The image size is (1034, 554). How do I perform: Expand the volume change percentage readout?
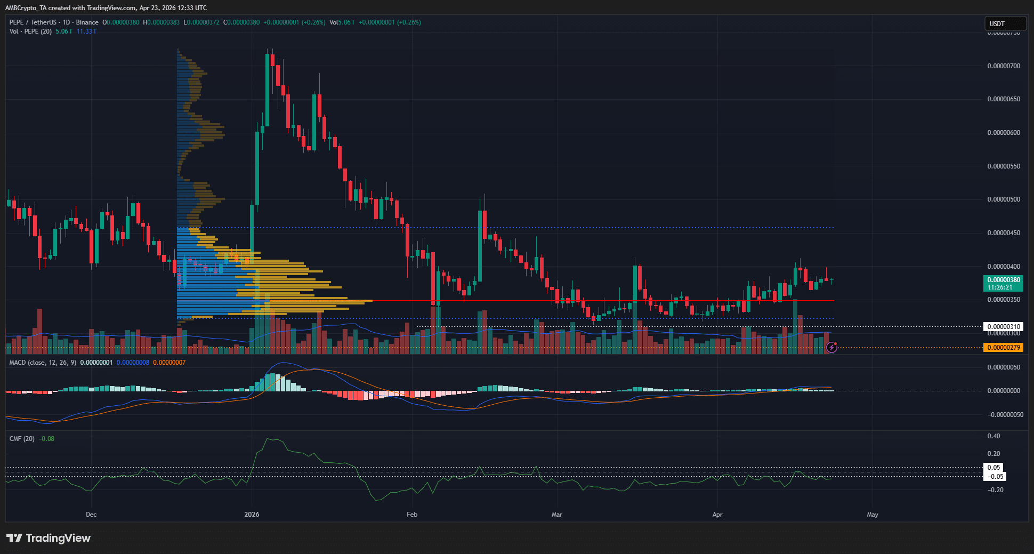point(392,22)
